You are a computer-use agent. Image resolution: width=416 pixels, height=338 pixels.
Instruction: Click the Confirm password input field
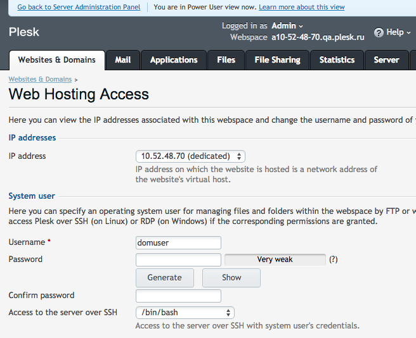click(x=178, y=296)
